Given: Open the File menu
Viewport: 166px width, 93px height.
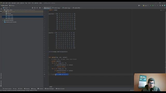Looking at the screenshot, I should click(x=4, y=3).
